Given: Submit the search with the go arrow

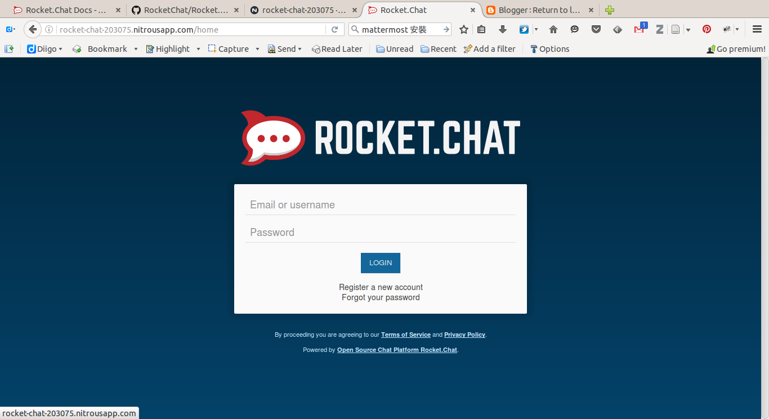Looking at the screenshot, I should tap(446, 30).
